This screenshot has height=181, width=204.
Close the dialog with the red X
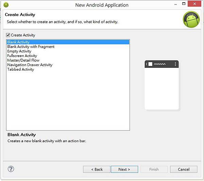click(x=194, y=4)
